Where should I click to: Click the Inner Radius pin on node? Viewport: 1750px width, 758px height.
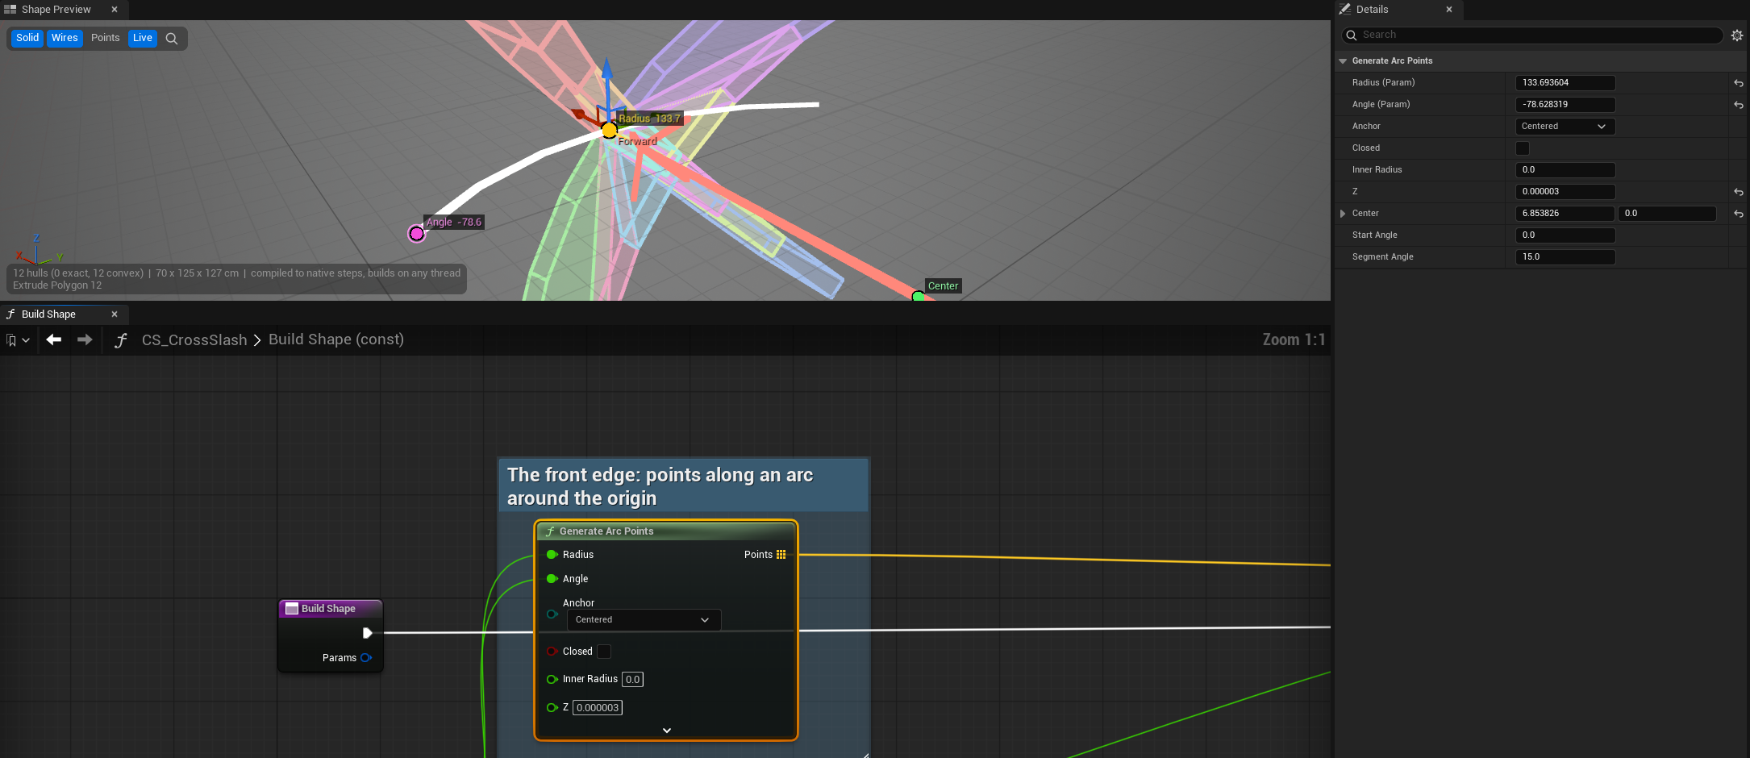[552, 679]
